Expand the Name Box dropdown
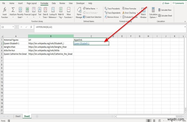 [13, 27]
